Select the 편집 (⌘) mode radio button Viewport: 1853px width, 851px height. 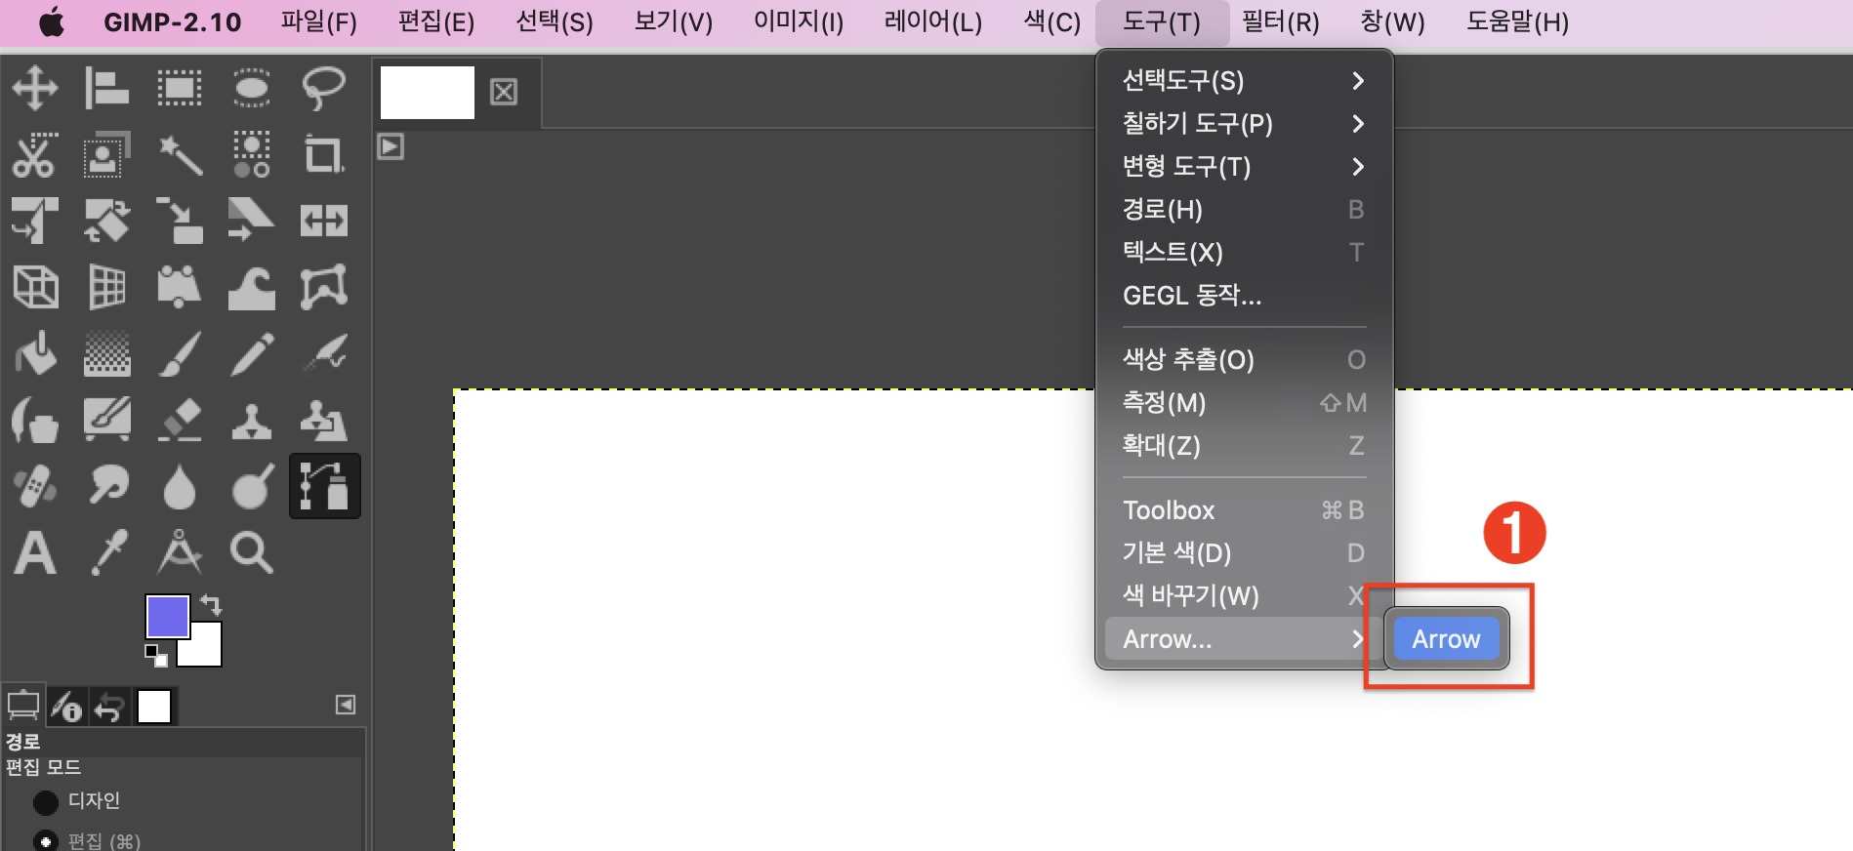[45, 841]
